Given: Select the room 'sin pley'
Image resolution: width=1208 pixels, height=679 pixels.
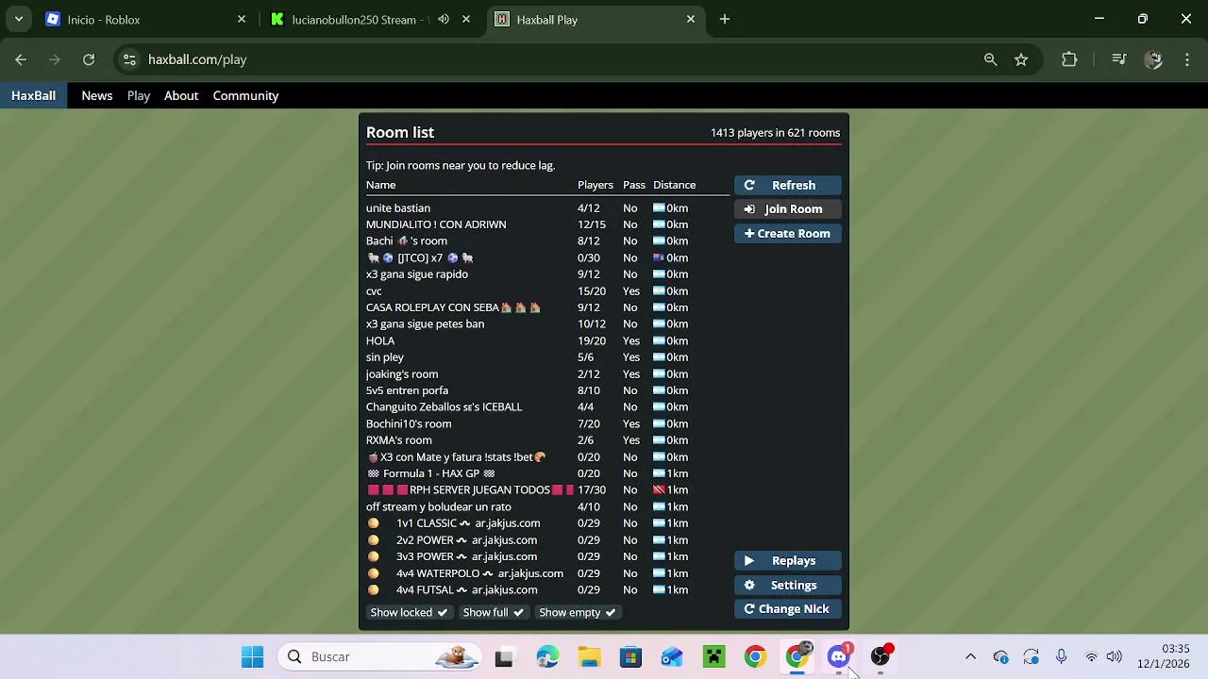Looking at the screenshot, I should (x=547, y=357).
